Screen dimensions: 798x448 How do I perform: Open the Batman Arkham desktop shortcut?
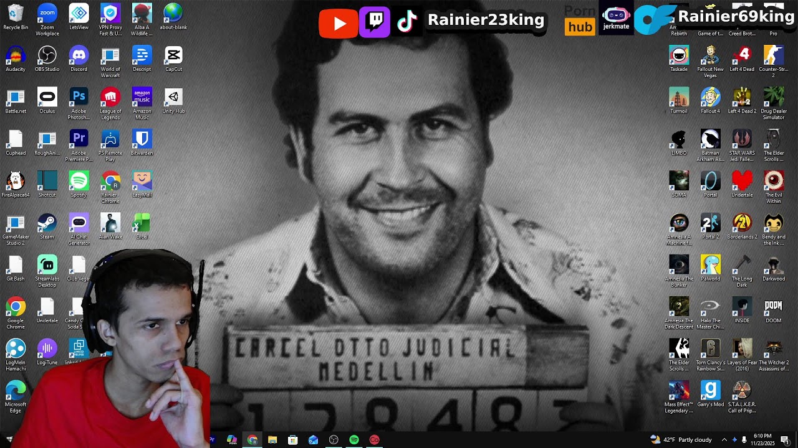point(711,146)
